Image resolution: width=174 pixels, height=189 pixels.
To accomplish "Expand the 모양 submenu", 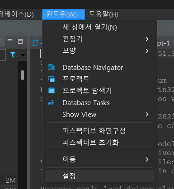I will [99, 51].
